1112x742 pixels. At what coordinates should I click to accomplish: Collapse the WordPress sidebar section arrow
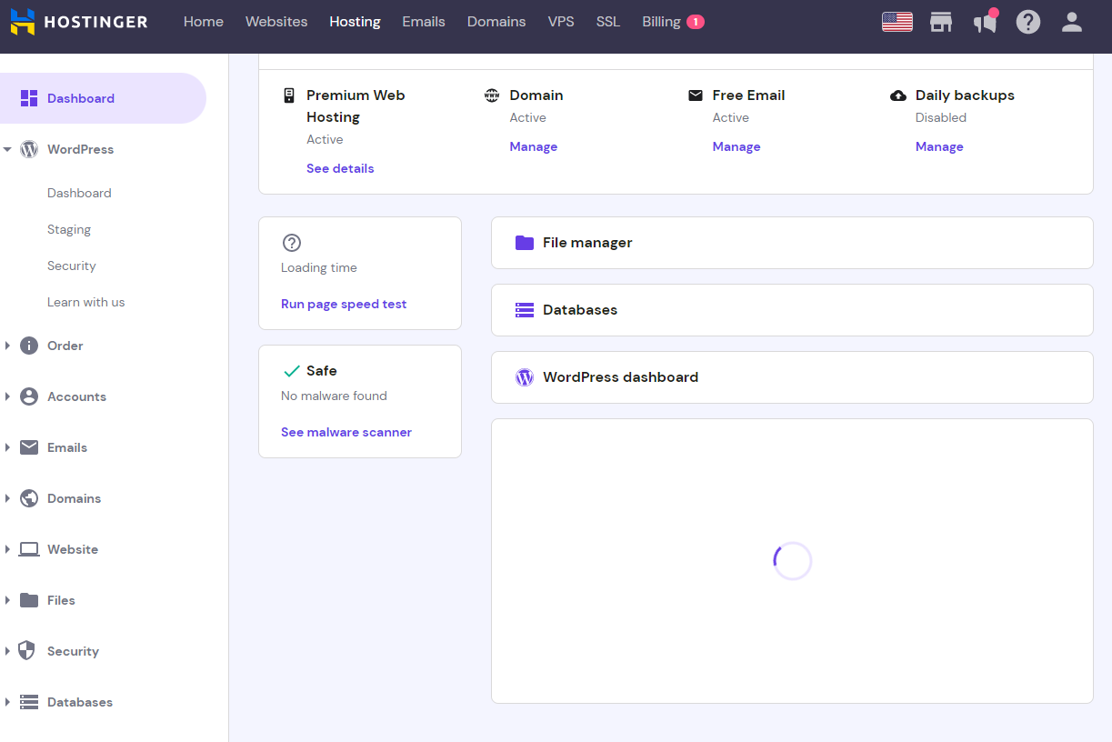click(7, 149)
